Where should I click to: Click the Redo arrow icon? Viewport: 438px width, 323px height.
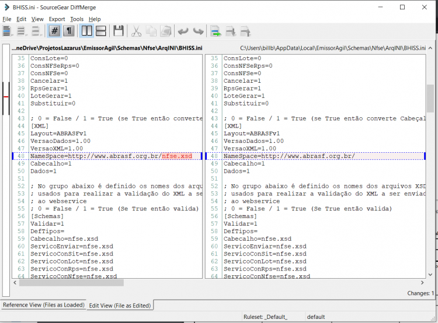199,31
